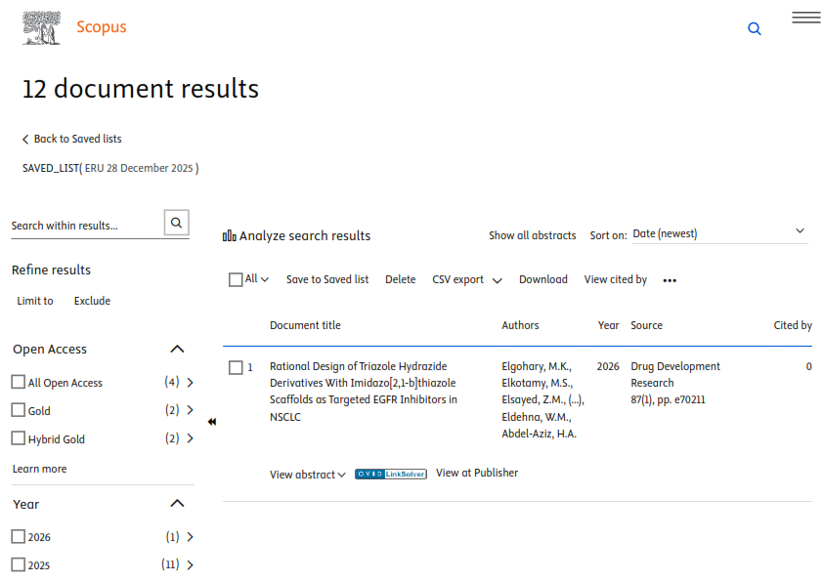Click Analyze search results chart icon
Screen dimensions: 823x581
click(x=230, y=235)
